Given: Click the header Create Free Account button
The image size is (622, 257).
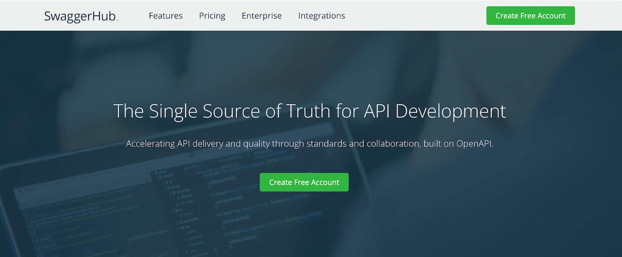Looking at the screenshot, I should click(530, 16).
